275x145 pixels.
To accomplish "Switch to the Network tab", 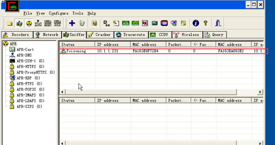I will (47, 35).
